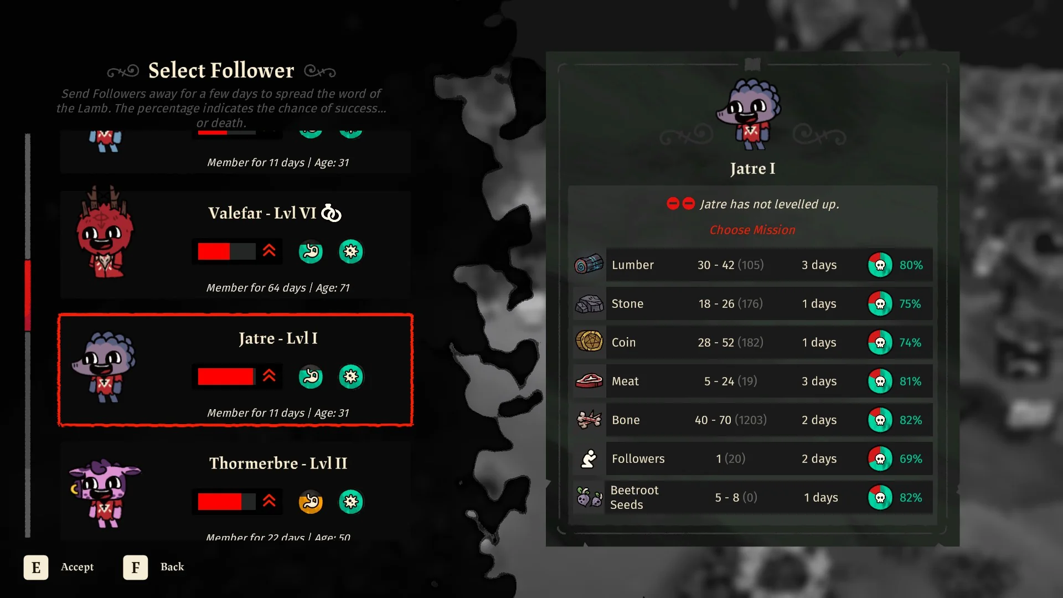Select the Lumber mission for 3 days
Image resolution: width=1063 pixels, height=598 pixels.
[x=752, y=265]
